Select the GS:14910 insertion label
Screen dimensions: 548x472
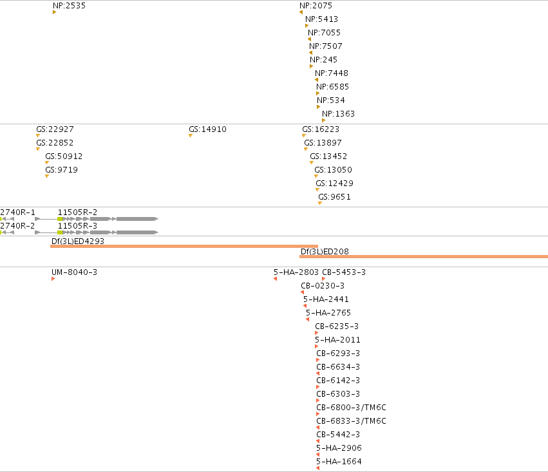[x=207, y=129]
